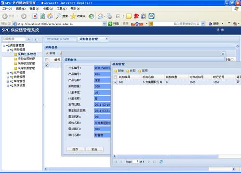Close the 采购任务 dialog with X

tap(223, 54)
